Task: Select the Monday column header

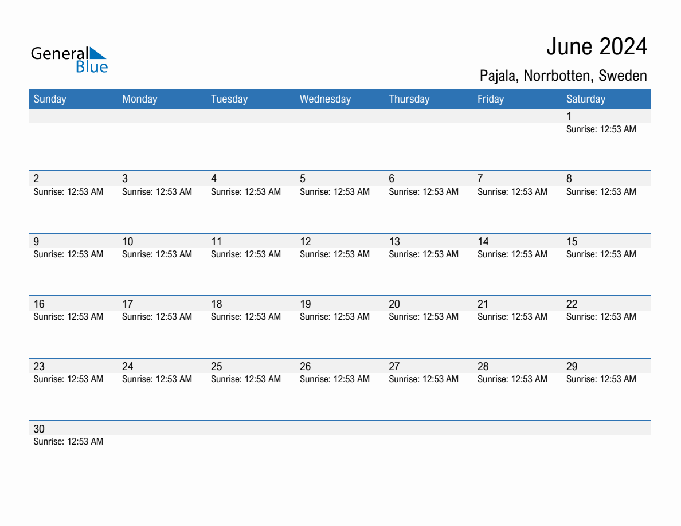Action: tap(139, 99)
